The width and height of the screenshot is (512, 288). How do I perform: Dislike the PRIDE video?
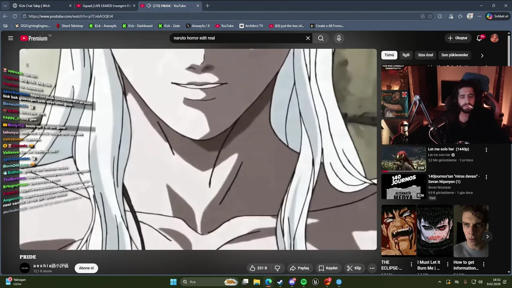click(x=277, y=268)
